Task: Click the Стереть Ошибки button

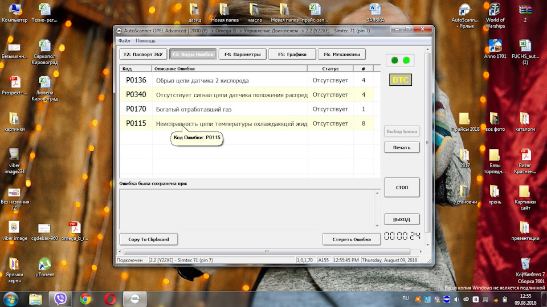Action: coord(352,239)
